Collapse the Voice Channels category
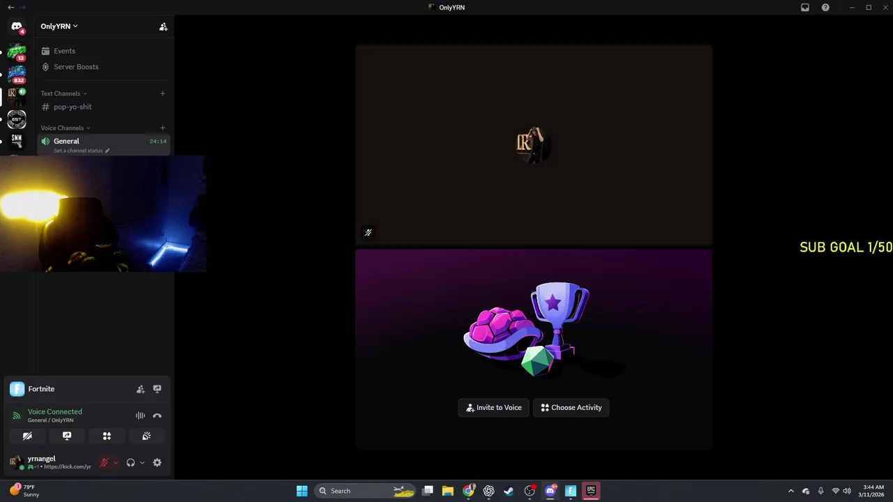 [65, 128]
